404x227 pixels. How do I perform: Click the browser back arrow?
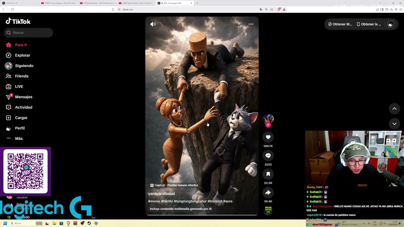click(3, 9)
